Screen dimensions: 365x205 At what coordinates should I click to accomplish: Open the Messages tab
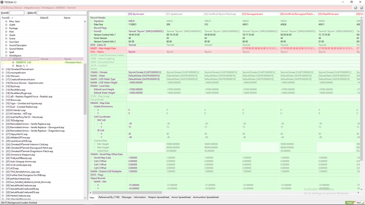127,197
